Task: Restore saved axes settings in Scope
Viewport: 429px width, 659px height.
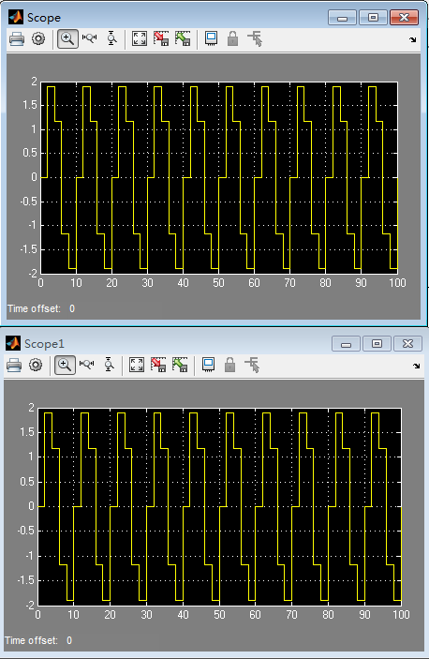Action: coord(183,38)
